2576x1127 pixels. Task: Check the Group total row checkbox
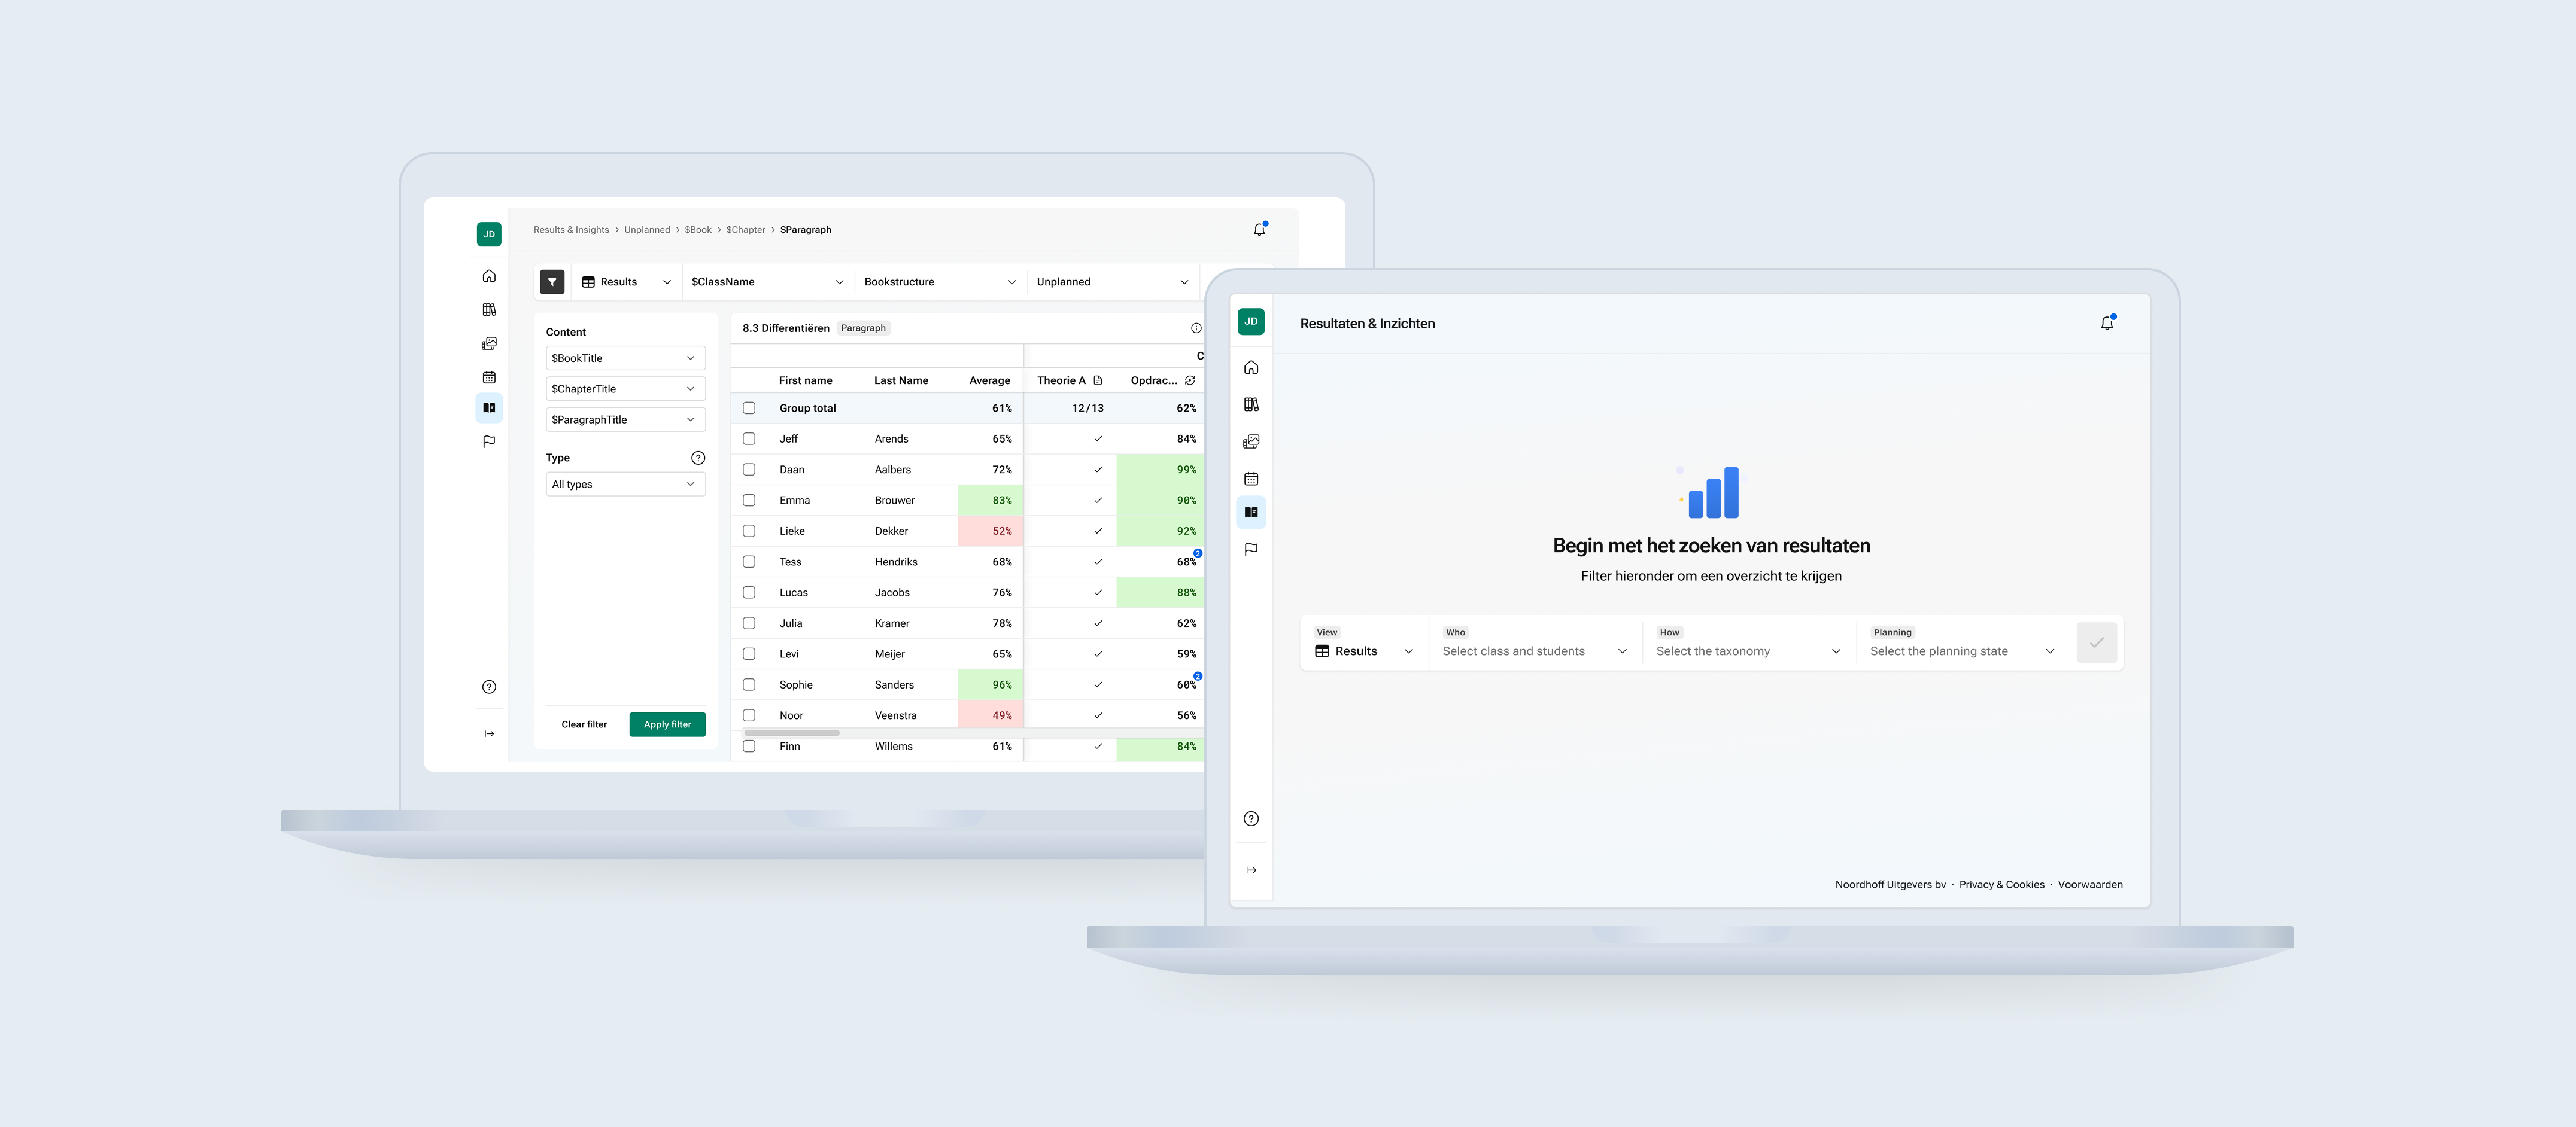click(x=749, y=407)
